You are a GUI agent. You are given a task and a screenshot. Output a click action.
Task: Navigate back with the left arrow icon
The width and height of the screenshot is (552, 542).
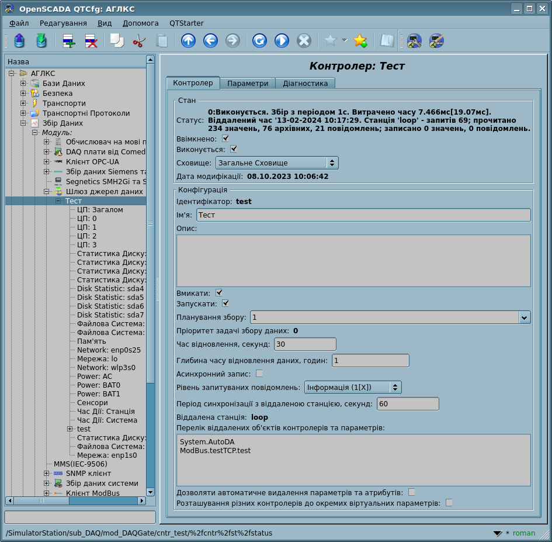coord(210,41)
